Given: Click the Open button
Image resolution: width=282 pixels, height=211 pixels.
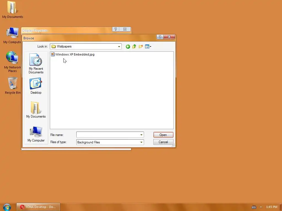Looking at the screenshot, I should [163, 135].
